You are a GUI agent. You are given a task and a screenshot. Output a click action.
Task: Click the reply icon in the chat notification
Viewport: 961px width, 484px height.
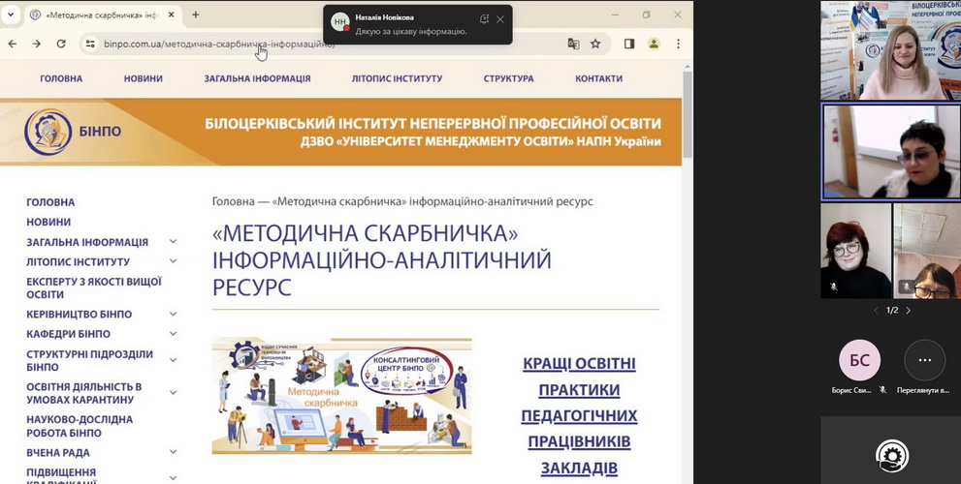(x=484, y=18)
